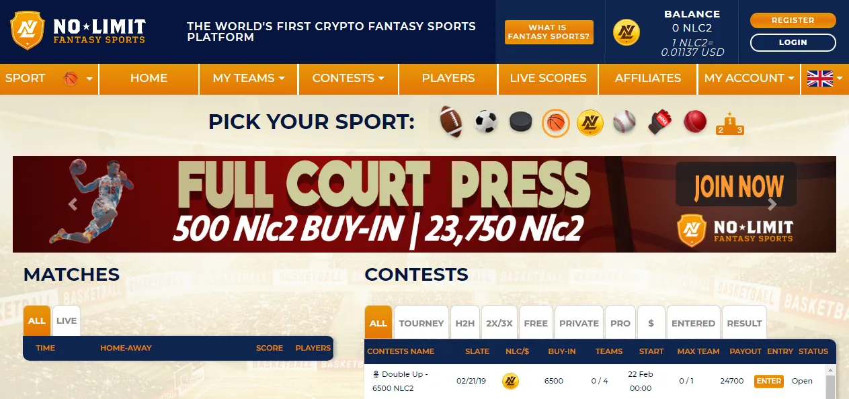849x399 pixels.
Task: Switch to the Tourney contests tab
Action: (421, 323)
